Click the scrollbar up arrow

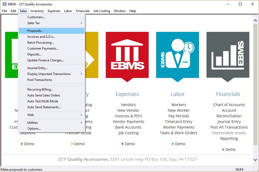(255, 21)
